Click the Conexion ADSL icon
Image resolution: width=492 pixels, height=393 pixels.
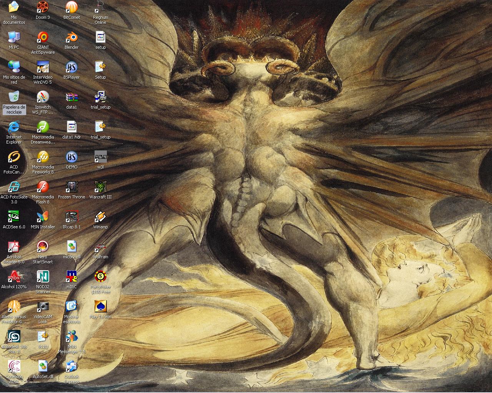coord(14,366)
